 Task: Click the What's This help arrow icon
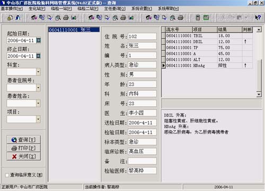point(258,18)
